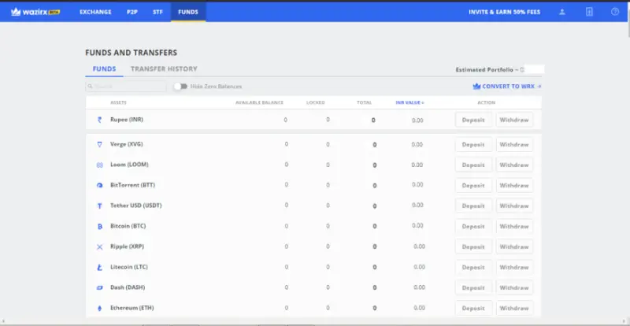Open the STF menu
The image size is (630, 326).
(x=158, y=12)
